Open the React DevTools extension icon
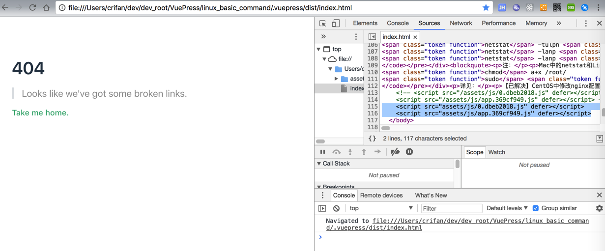The height and width of the screenshot is (251, 605). 529,7
